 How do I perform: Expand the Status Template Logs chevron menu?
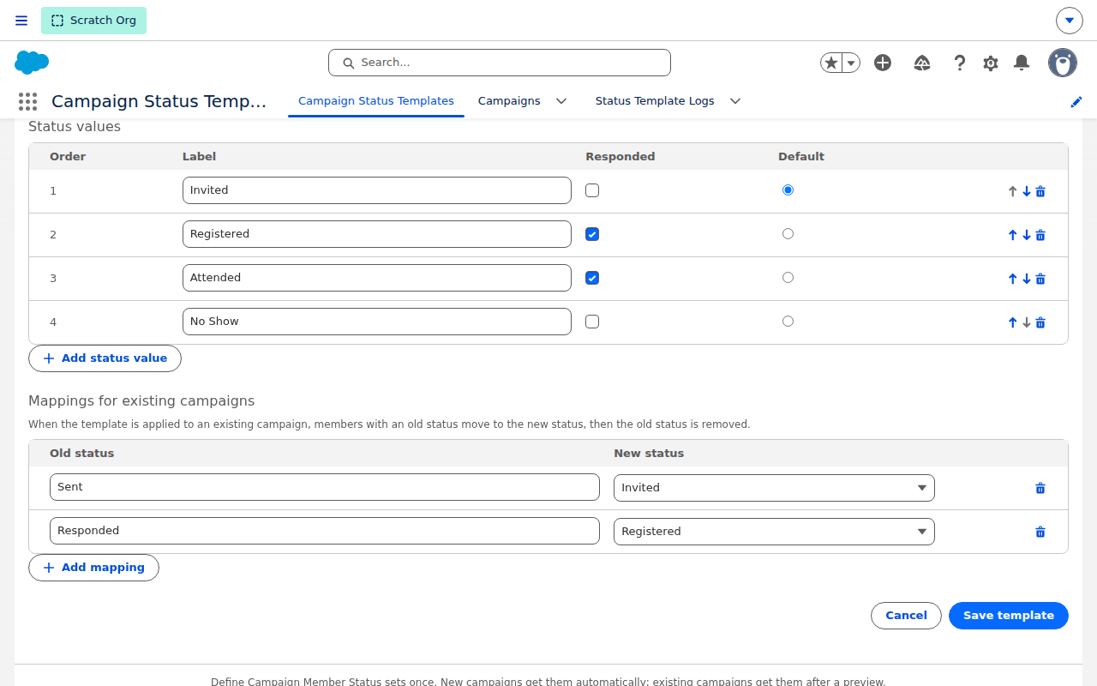tap(735, 101)
